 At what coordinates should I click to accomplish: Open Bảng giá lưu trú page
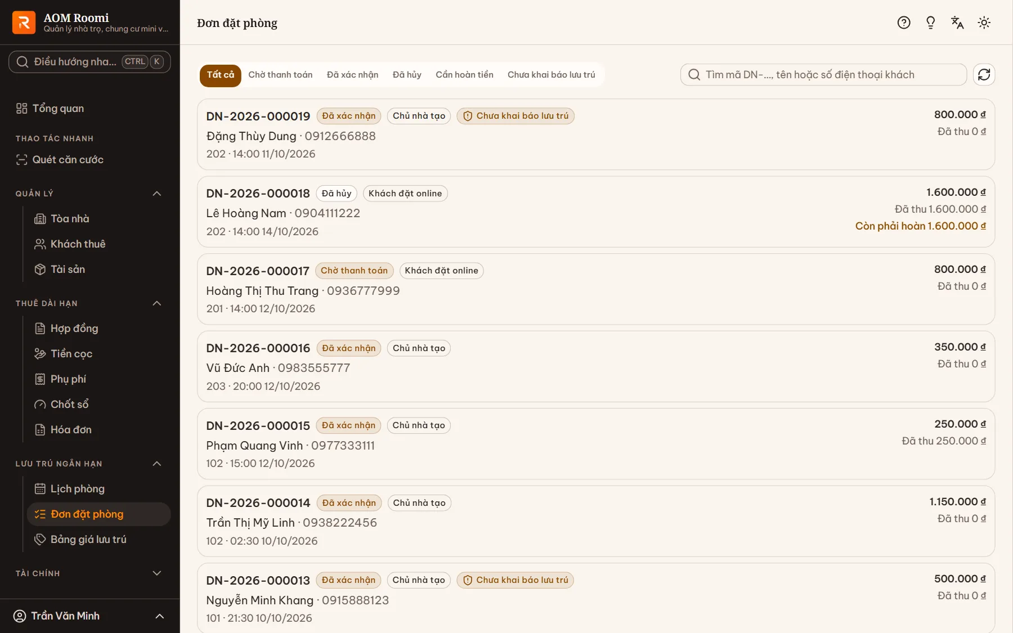tap(99, 540)
